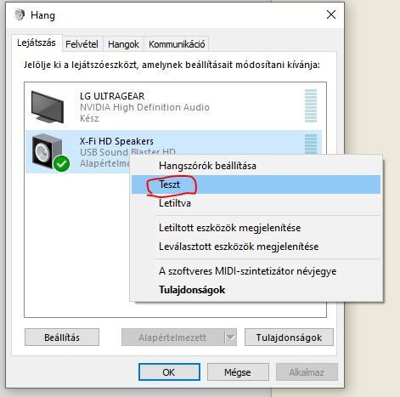
Task: Click the LG ULTRAGEAR volume level meter
Action: (x=311, y=105)
